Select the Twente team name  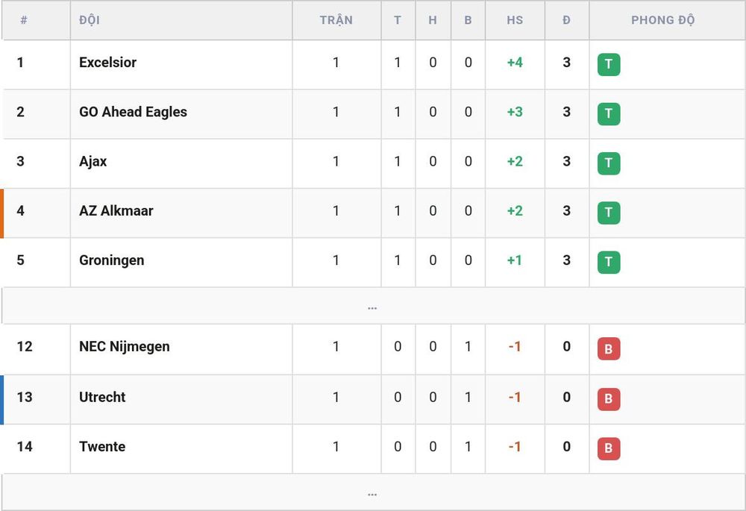tap(102, 446)
